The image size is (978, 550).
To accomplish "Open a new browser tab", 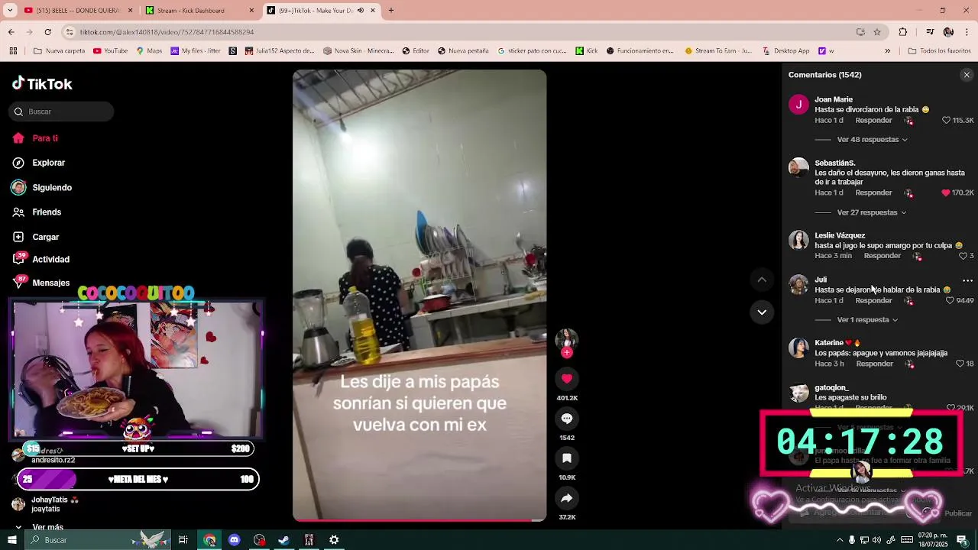I will 391,11.
